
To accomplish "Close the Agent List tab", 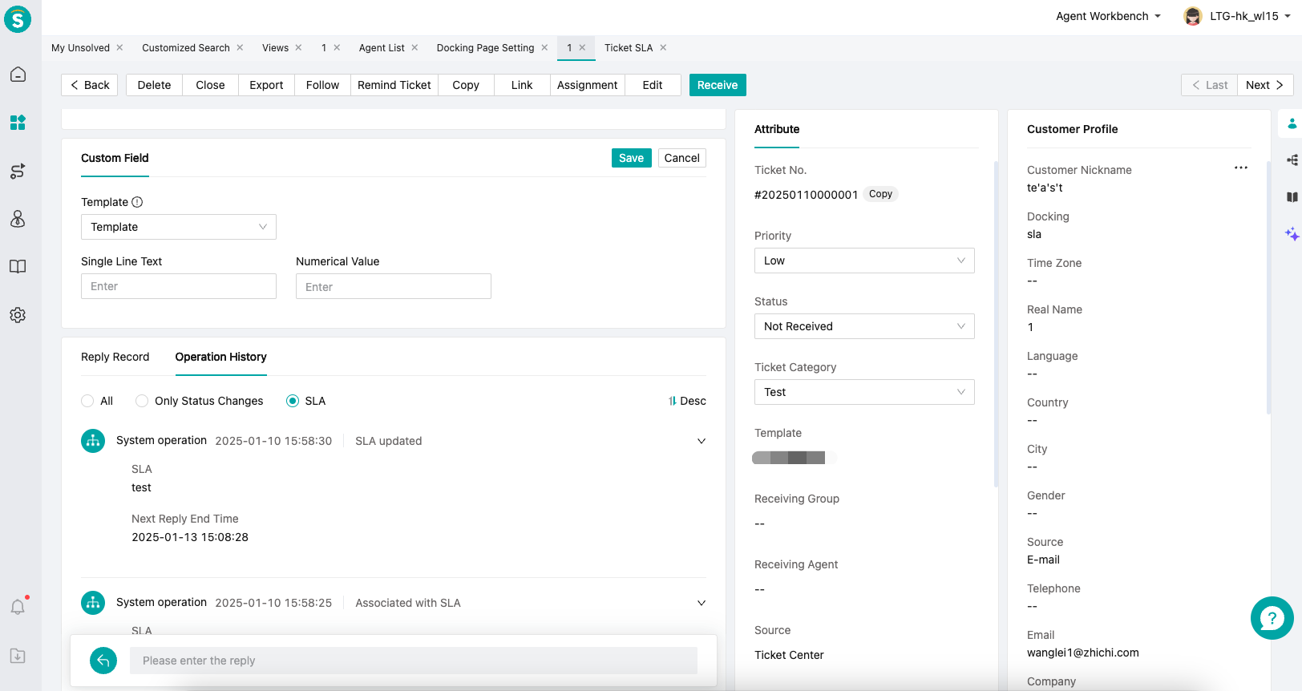I will coord(414,47).
